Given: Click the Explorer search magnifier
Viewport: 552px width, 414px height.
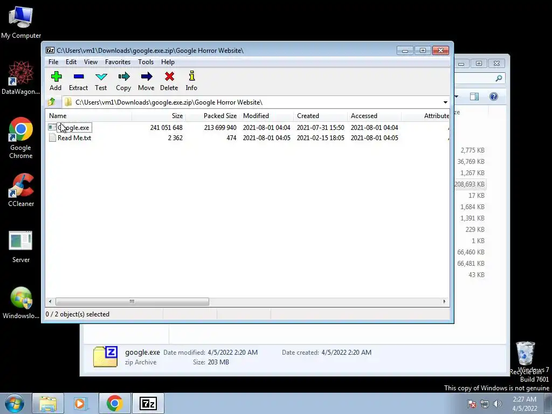Looking at the screenshot, I should (499, 78).
